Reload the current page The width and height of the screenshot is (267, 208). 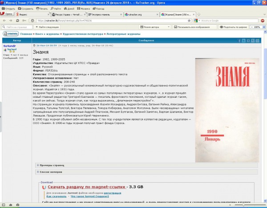click(17, 20)
